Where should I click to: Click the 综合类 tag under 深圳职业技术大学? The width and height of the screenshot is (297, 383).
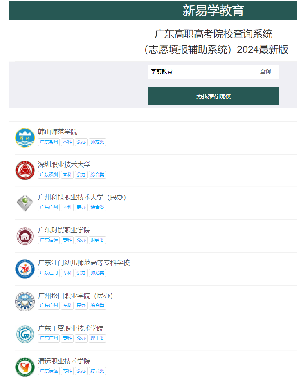click(97, 175)
